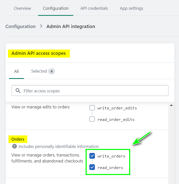The image size is (179, 184).
Task: Switch to API credentials tab
Action: tap(94, 8)
